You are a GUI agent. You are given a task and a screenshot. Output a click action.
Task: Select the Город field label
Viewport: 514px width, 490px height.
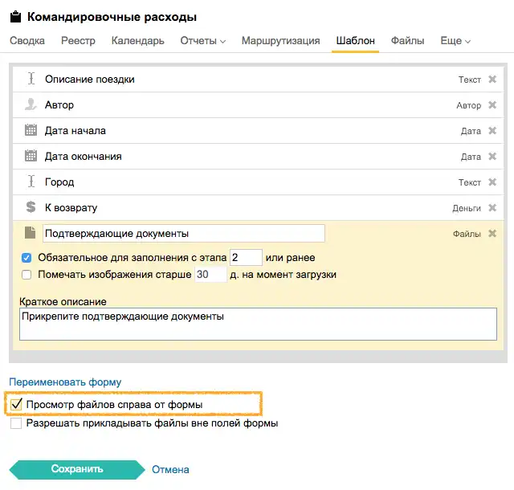59,182
